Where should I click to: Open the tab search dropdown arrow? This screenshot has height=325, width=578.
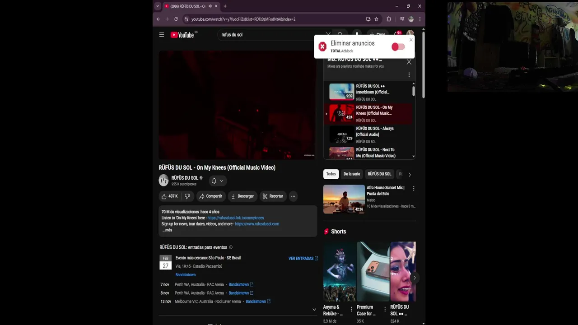click(157, 6)
